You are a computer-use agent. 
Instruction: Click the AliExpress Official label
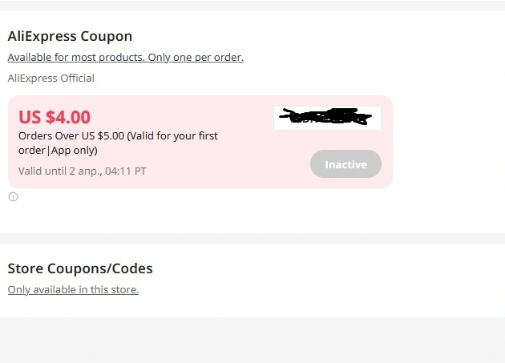coord(50,78)
